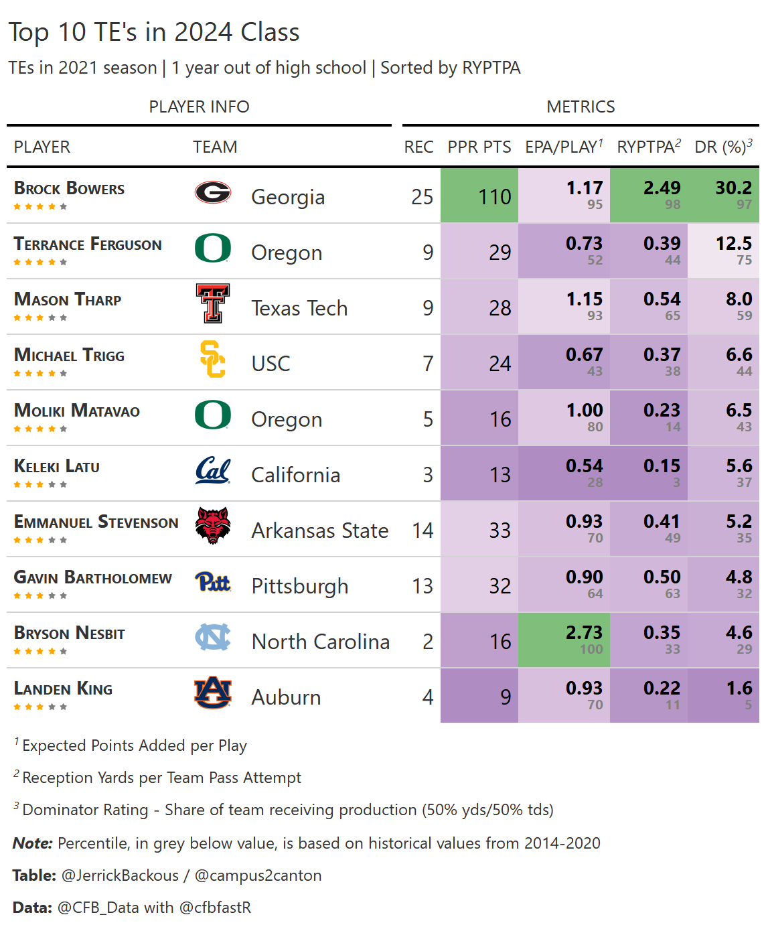Click the Brock Bowers player name
The height and width of the screenshot is (929, 766).
[69, 188]
